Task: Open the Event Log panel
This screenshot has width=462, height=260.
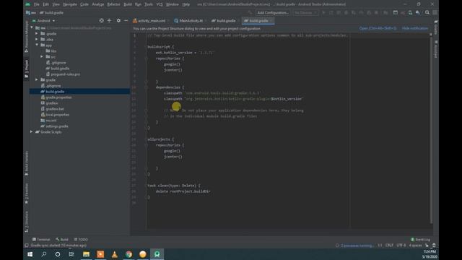Action: click(x=420, y=239)
